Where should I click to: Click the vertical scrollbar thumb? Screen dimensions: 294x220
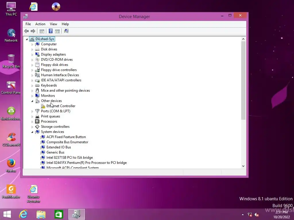[x=243, y=80]
